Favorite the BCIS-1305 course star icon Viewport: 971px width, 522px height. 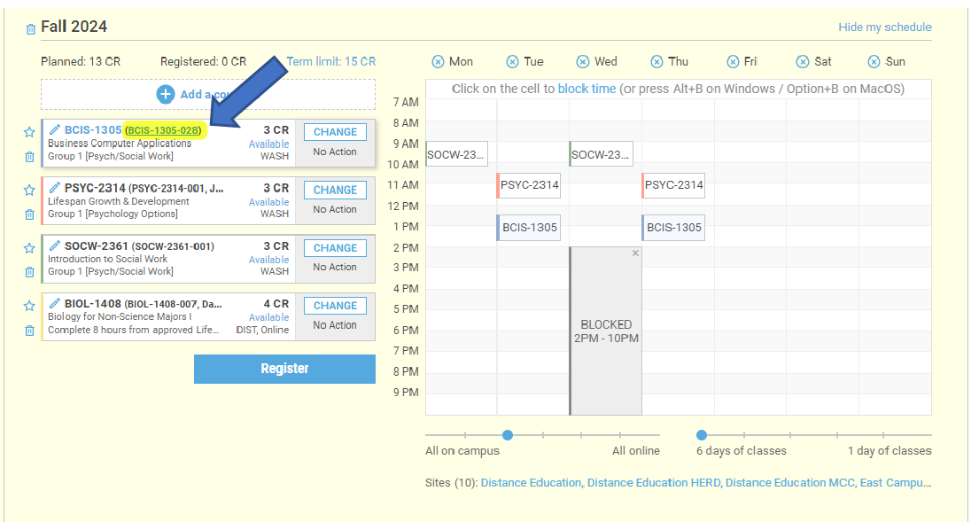(29, 132)
